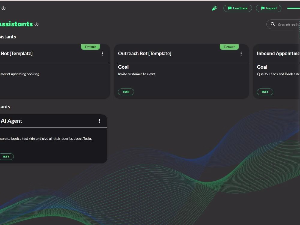
Task: Open the Report button
Action: [x=268, y=8]
